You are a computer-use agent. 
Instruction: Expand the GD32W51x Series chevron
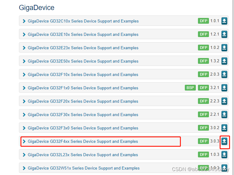tap(24, 168)
